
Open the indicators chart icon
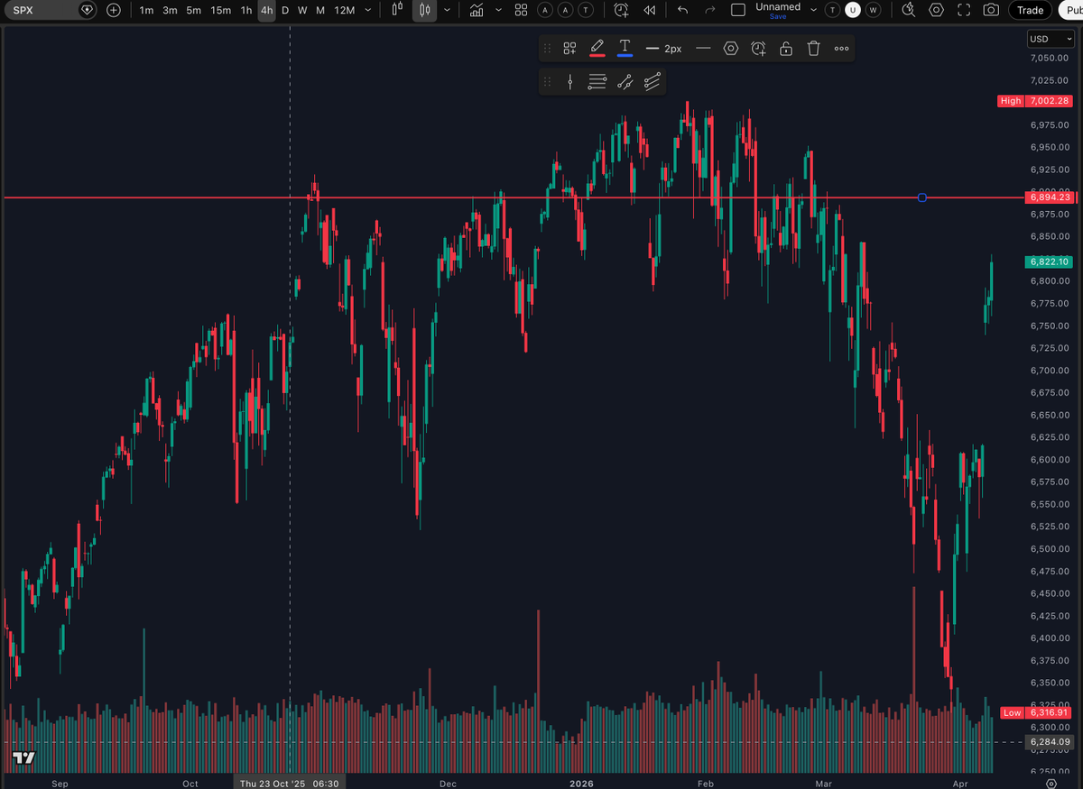(x=476, y=10)
